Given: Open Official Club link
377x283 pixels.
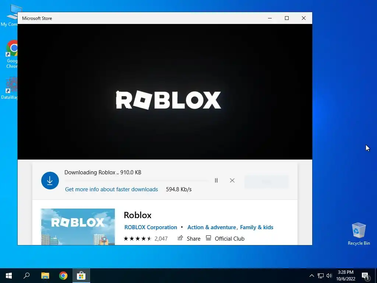Looking at the screenshot, I should coord(229,238).
